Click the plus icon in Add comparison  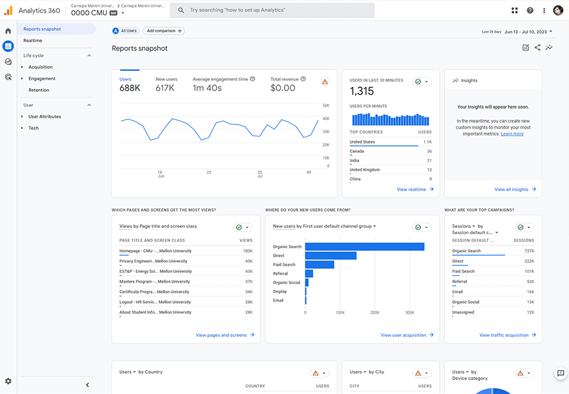(x=180, y=31)
